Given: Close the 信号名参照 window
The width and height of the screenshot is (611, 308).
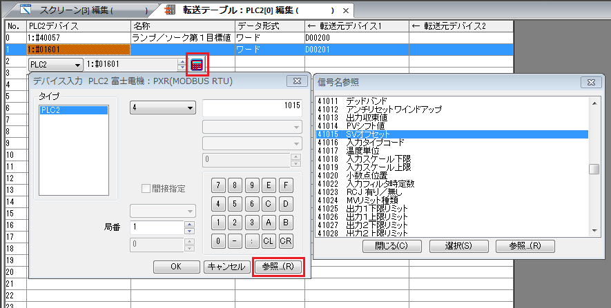Looking at the screenshot, I should click(x=592, y=81).
